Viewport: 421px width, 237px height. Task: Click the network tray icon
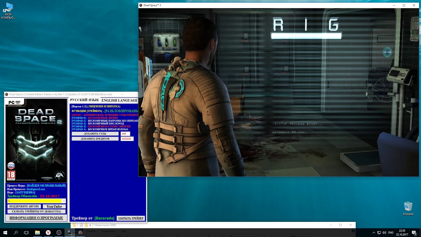coord(379,233)
